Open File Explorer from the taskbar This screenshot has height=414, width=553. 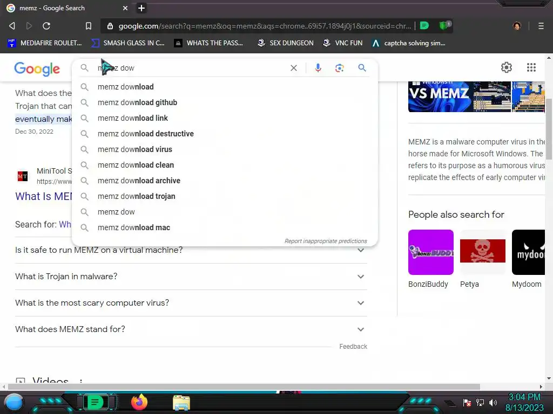tap(181, 403)
